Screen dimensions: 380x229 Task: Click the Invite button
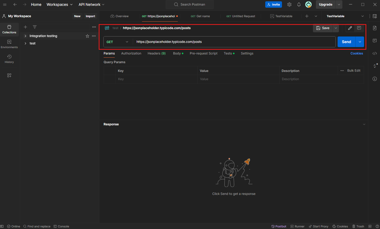coord(273,4)
